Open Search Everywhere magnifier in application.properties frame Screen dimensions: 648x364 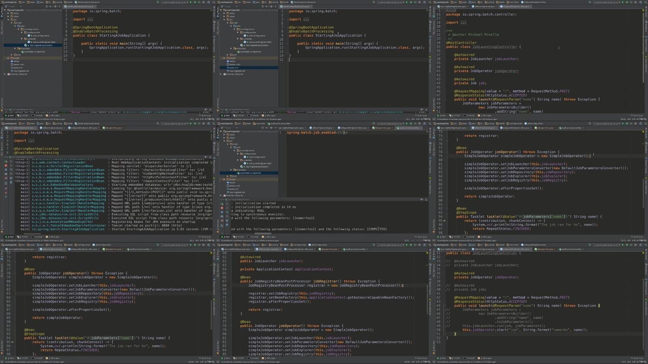[x=430, y=123]
